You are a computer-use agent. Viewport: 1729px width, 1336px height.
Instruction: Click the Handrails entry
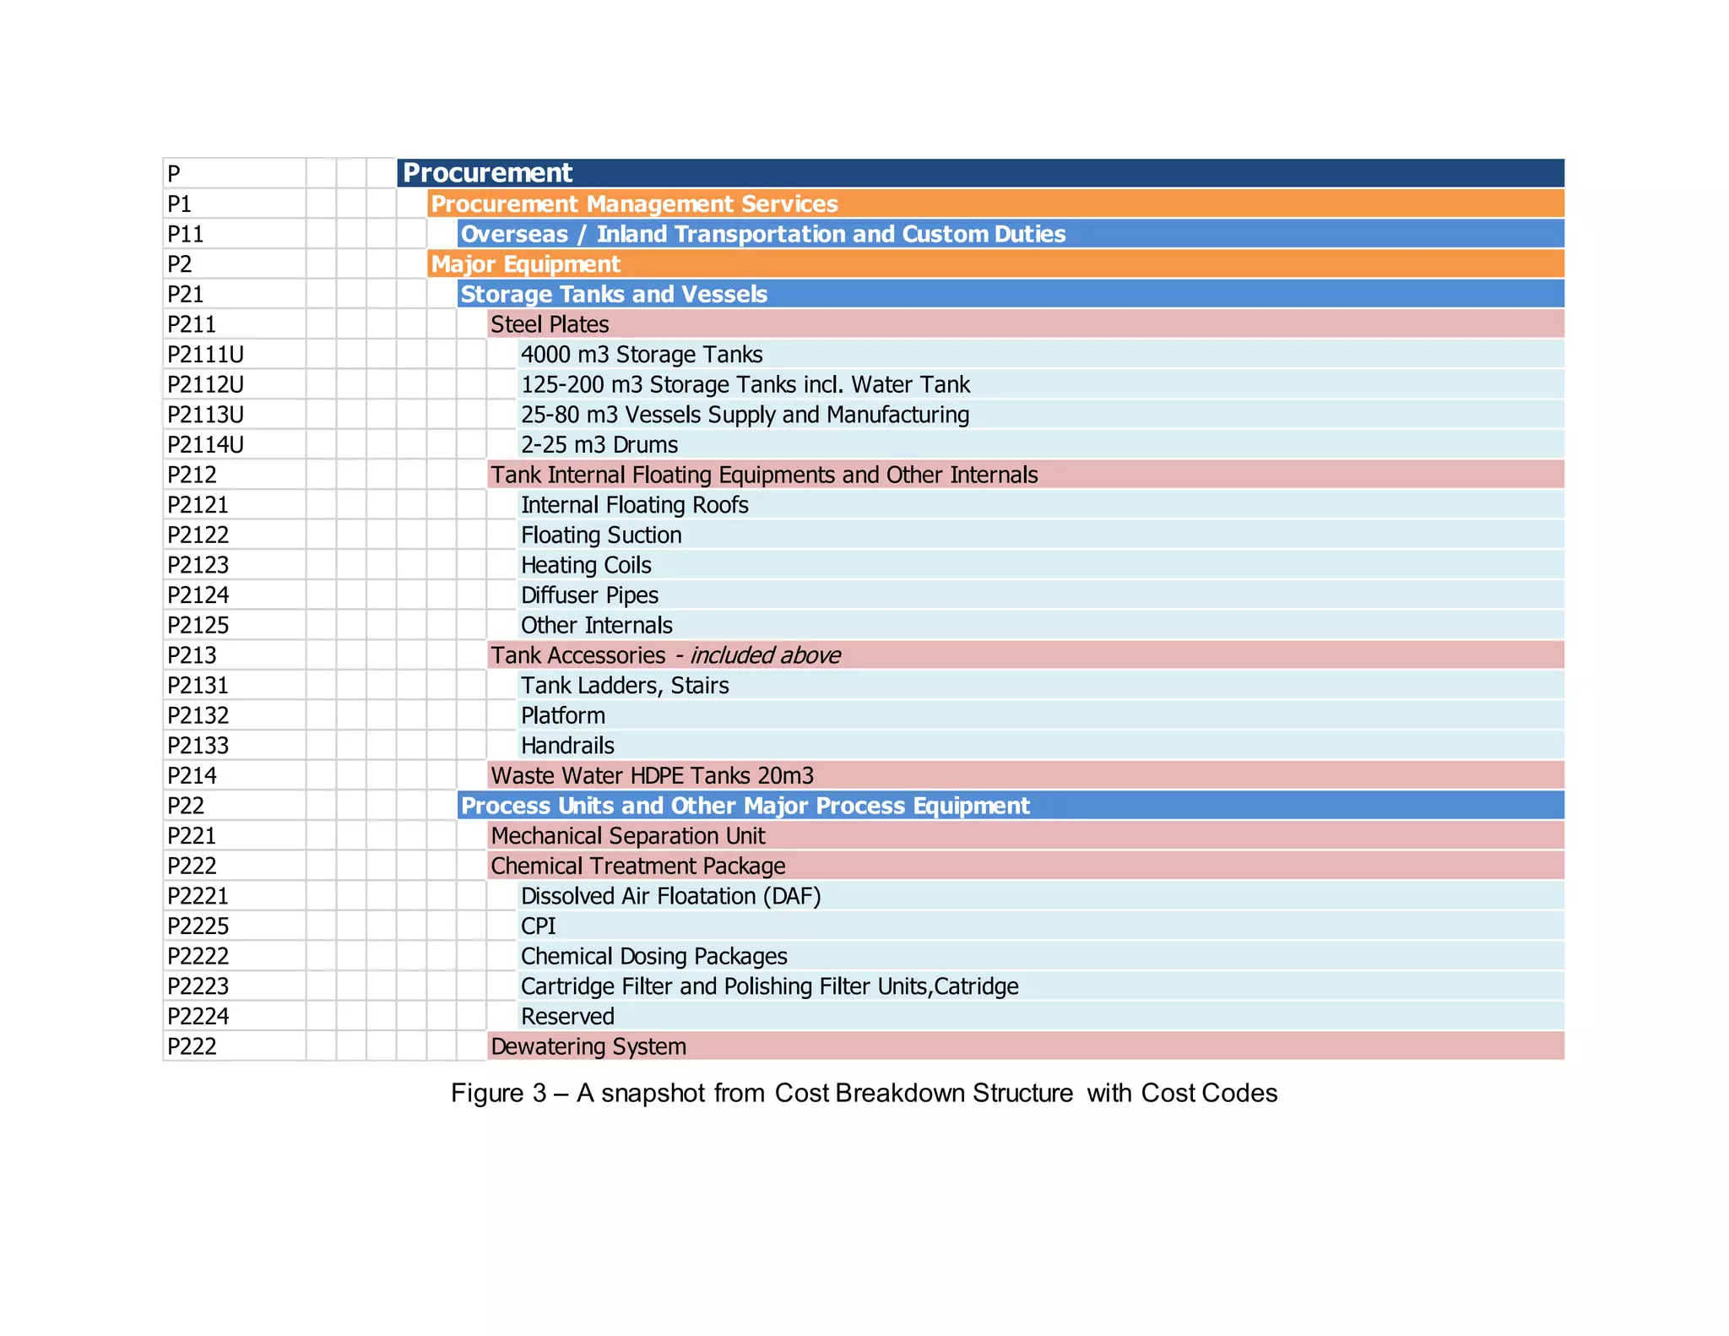point(1041,746)
